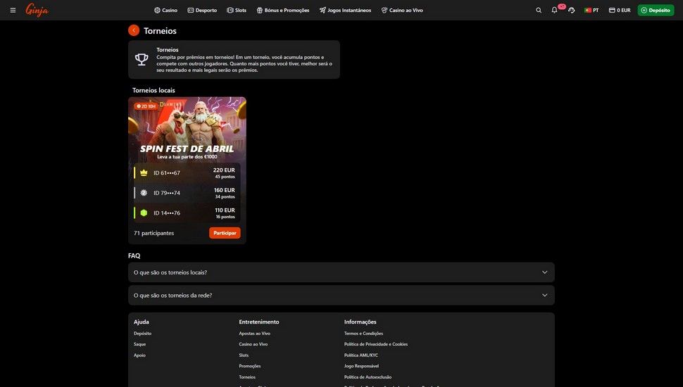683x387 pixels.
Task: Open the notifications bell
Action: [x=554, y=10]
